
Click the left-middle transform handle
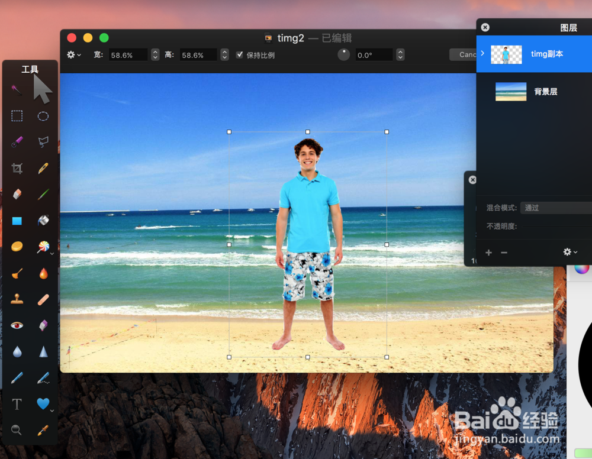point(229,244)
